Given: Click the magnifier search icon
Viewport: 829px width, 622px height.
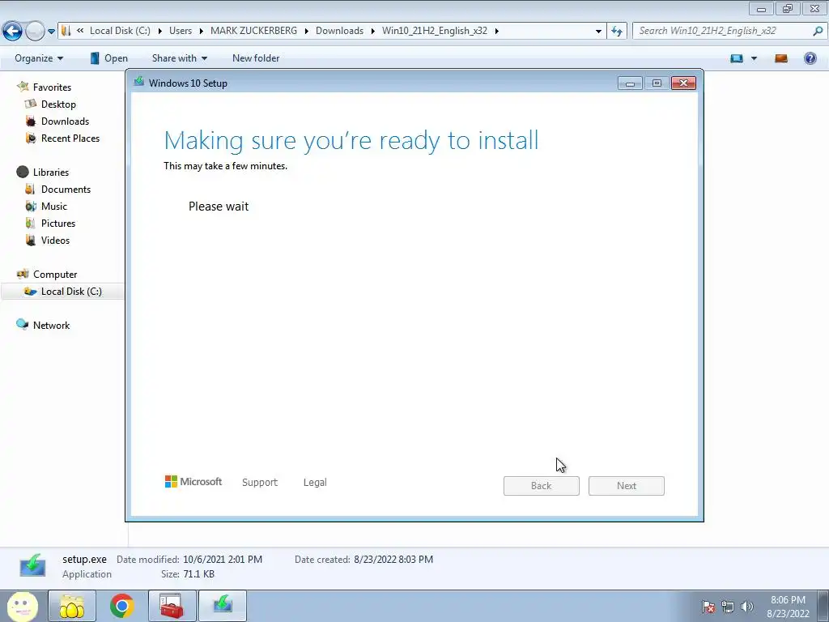Looking at the screenshot, I should click(x=818, y=31).
